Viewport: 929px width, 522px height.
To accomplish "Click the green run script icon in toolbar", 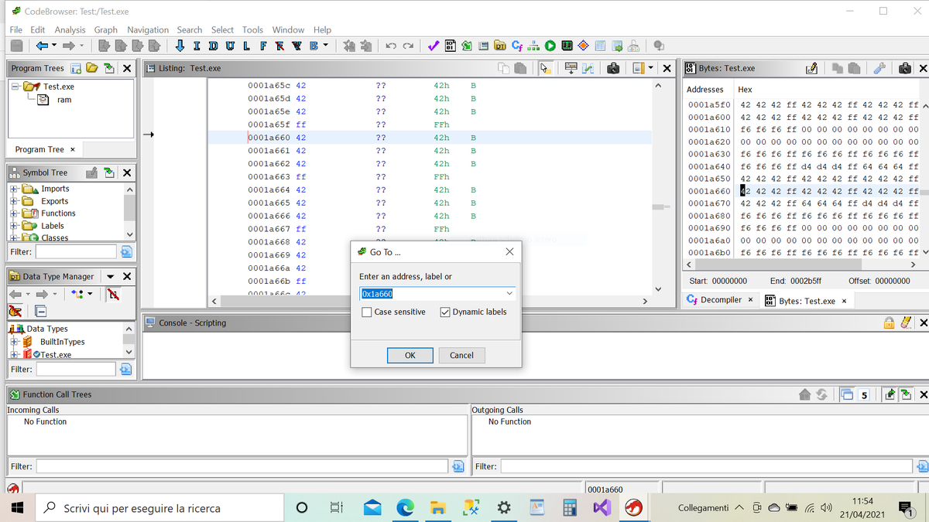I will (550, 46).
